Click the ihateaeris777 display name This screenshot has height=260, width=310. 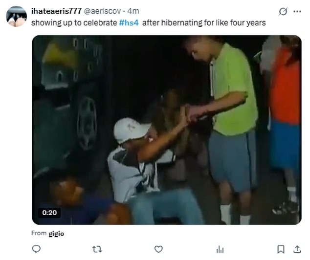tap(56, 11)
